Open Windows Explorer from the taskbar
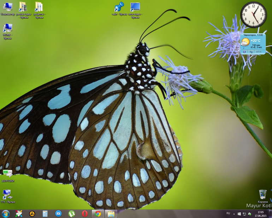 pyautogui.click(x=111, y=213)
